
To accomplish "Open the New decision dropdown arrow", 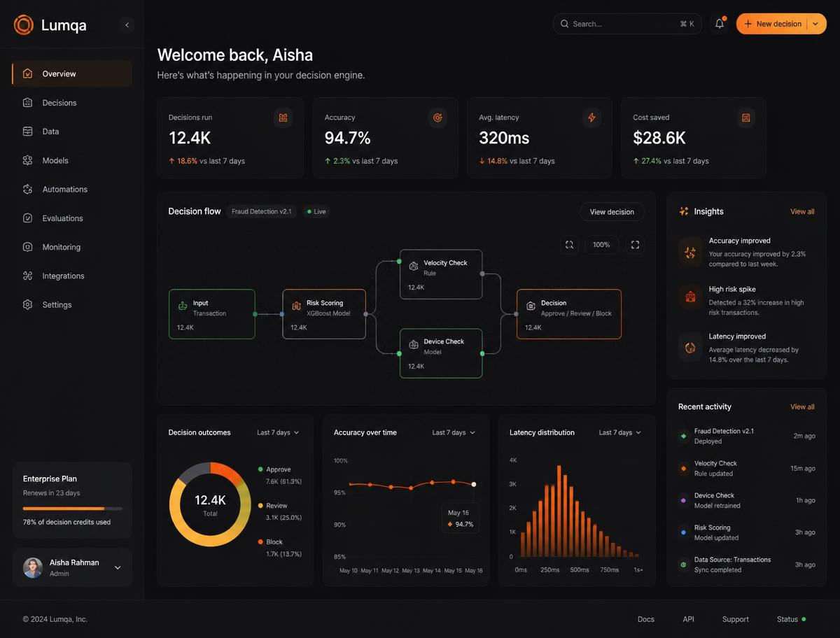I will pyautogui.click(x=815, y=24).
